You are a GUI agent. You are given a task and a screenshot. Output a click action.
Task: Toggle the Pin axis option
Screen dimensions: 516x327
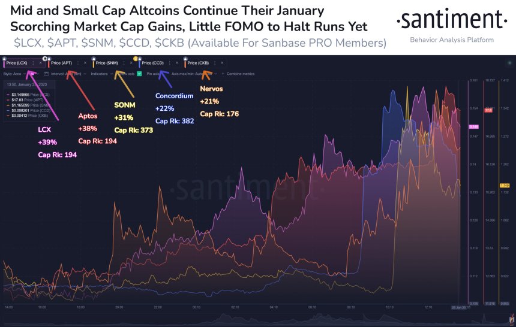click(153, 74)
